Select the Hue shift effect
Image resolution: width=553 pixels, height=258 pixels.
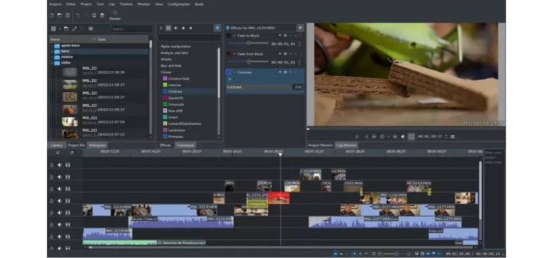pos(176,110)
